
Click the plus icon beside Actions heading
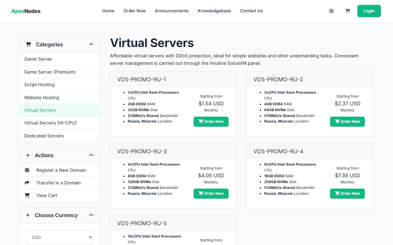click(x=28, y=155)
